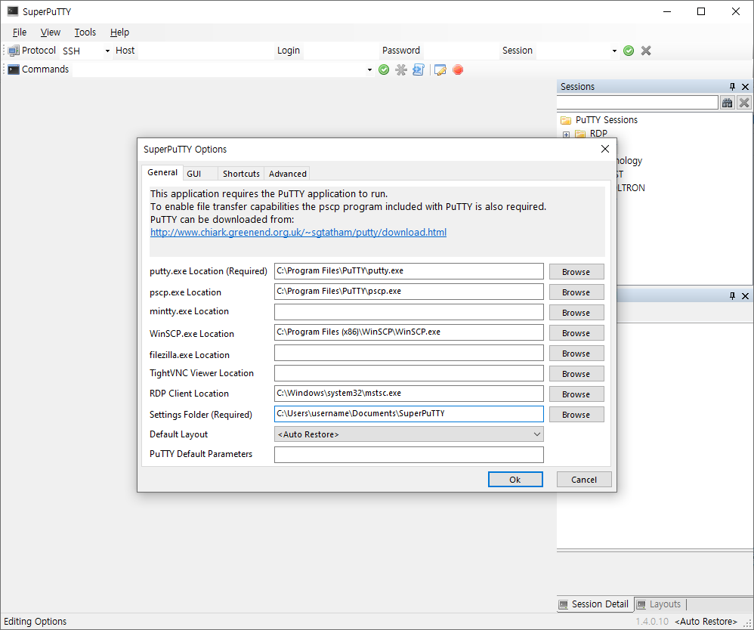Click the pin icon on Sessions panel header
The image size is (754, 630).
coord(732,87)
